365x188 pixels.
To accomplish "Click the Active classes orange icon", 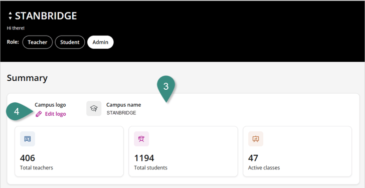I will 256,139.
